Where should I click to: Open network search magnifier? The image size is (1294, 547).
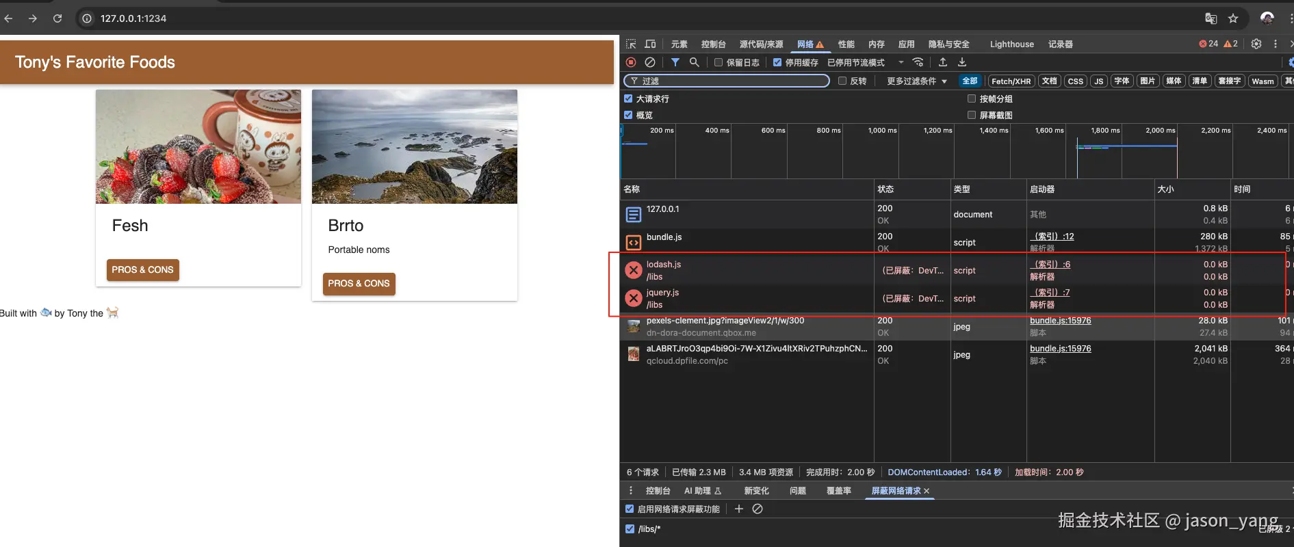pos(694,62)
